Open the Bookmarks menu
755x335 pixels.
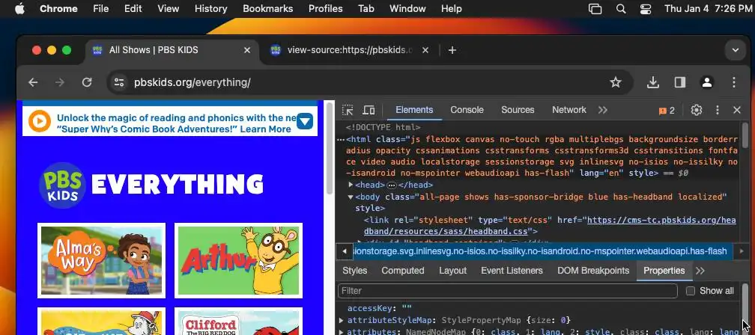[267, 9]
